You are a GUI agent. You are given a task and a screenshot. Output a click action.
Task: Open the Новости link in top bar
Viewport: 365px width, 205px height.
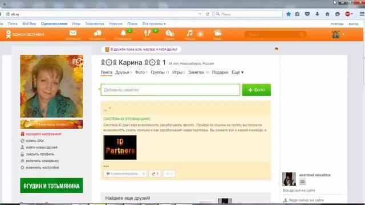coord(116,24)
